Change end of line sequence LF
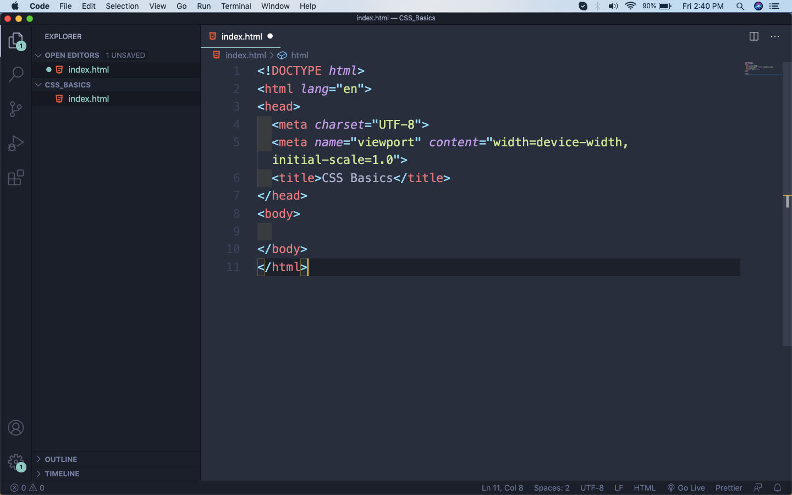The image size is (792, 495). coord(619,488)
